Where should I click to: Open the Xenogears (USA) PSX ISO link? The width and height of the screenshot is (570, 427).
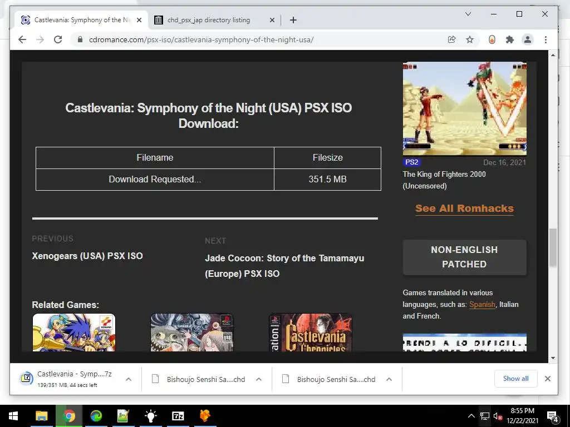point(87,256)
